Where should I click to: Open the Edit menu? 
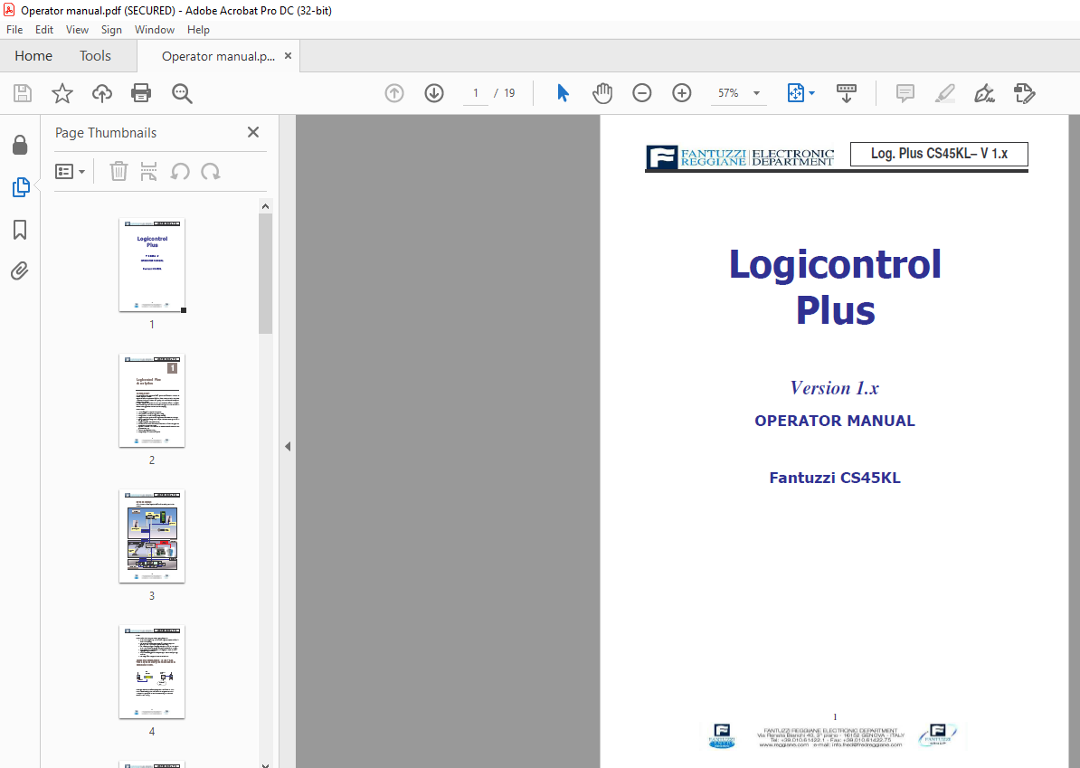click(44, 30)
